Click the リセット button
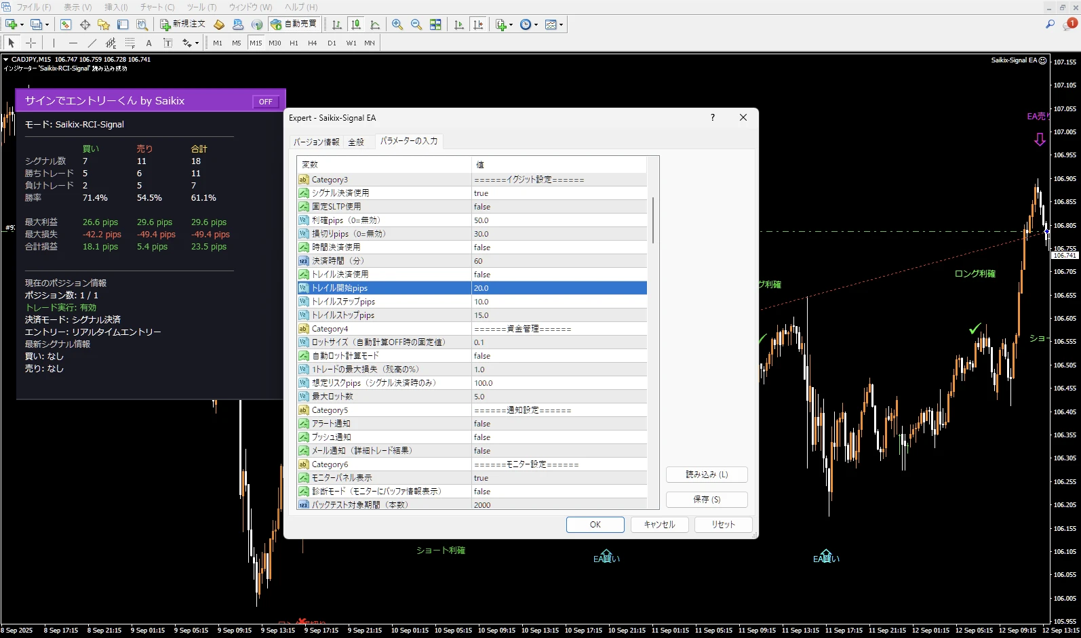Screen dimensions: 1081x638 (723, 525)
